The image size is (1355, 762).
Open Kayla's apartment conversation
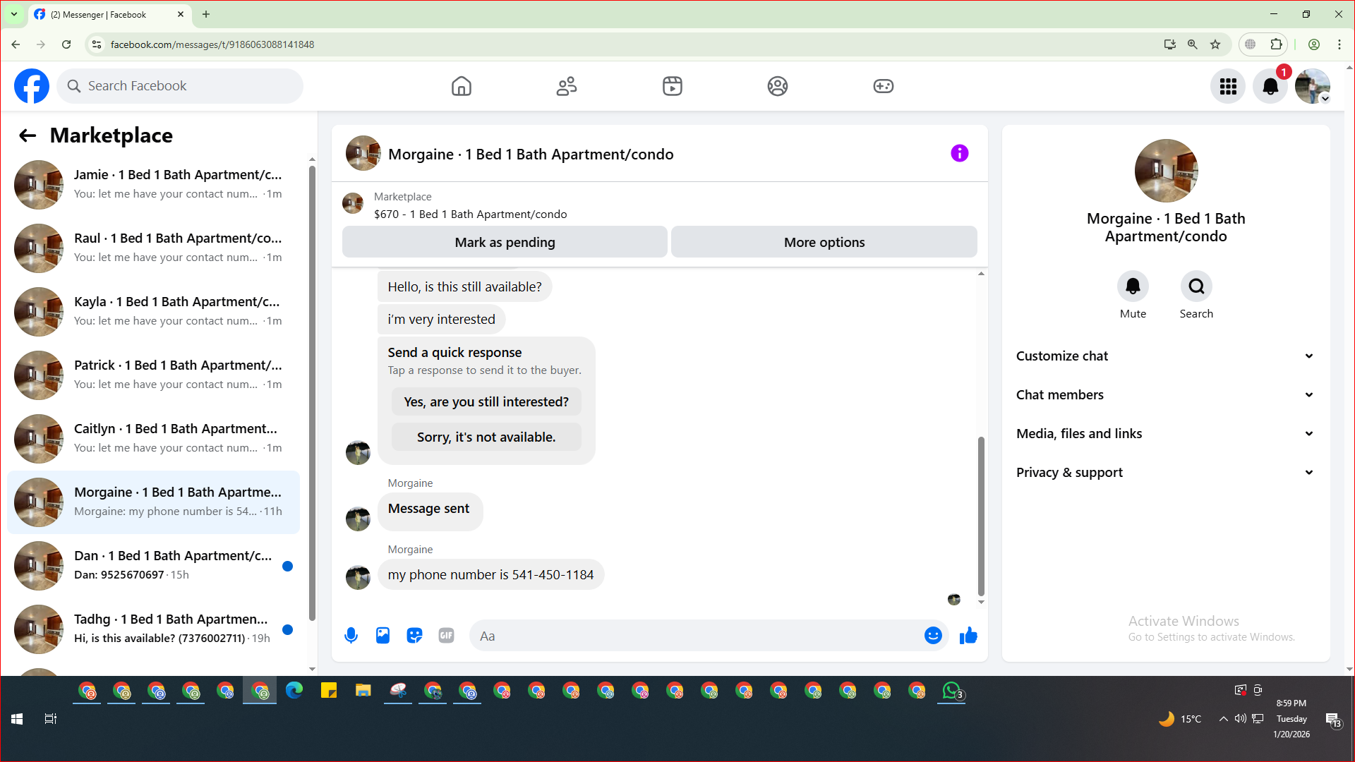point(154,312)
